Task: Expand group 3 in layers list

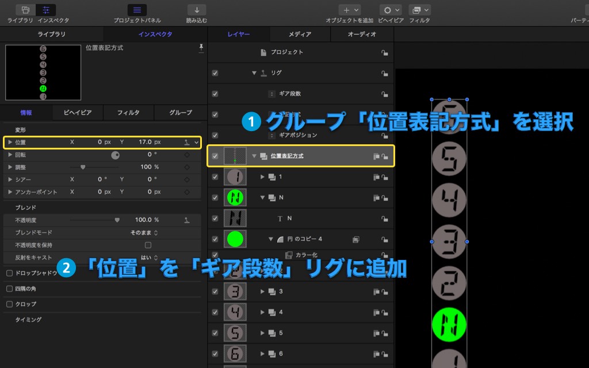Action: [x=262, y=292]
